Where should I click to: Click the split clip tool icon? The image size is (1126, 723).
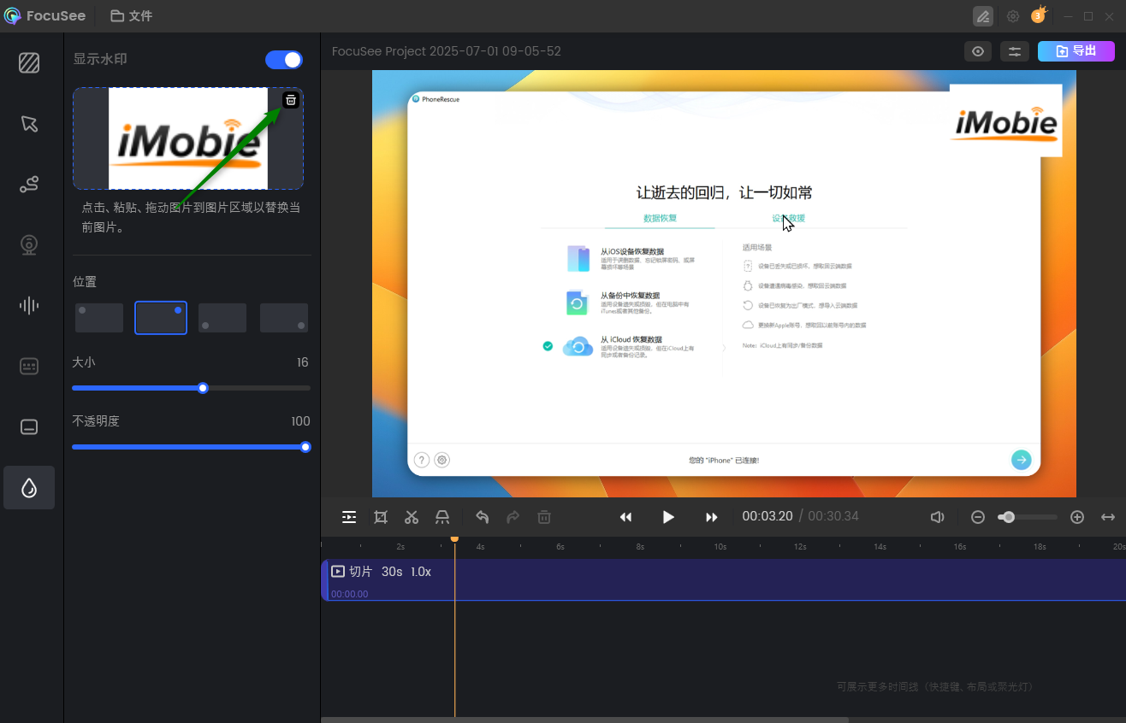(x=442, y=517)
